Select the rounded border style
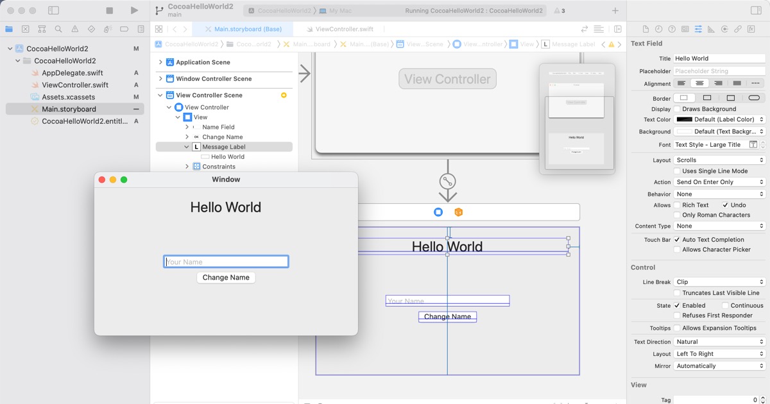The height and width of the screenshot is (404, 770). 754,98
